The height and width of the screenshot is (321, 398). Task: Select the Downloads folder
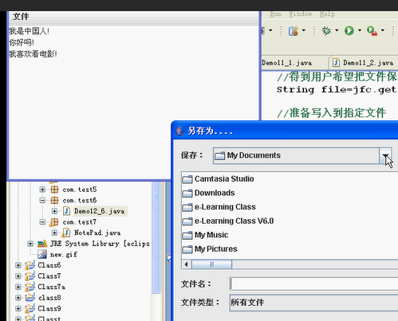click(215, 193)
